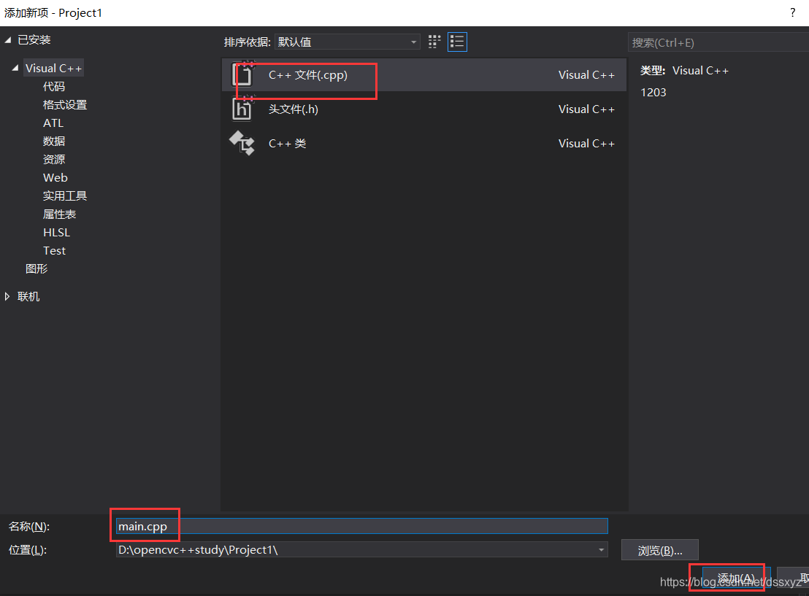Select the 属性表 category
The height and width of the screenshot is (596, 809).
click(59, 214)
